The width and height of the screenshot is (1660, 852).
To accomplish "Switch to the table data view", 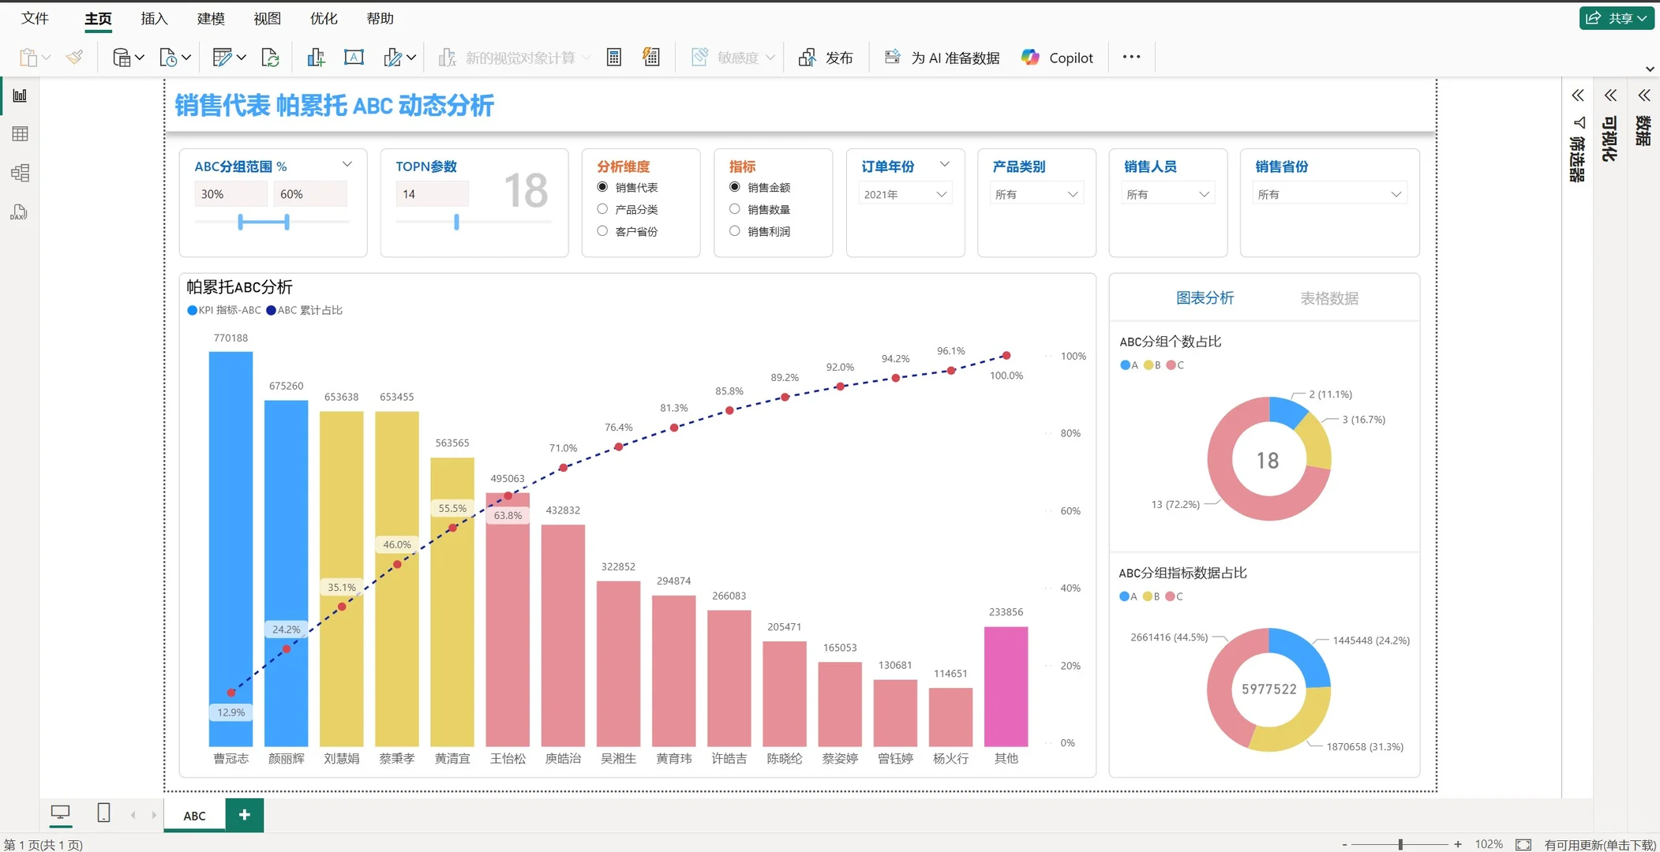I will (20, 133).
